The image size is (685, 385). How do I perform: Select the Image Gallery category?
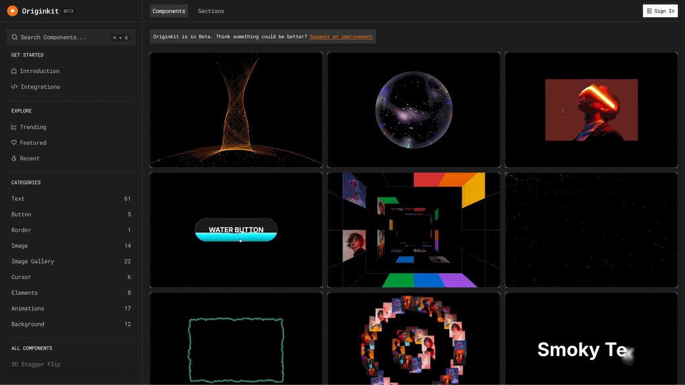pyautogui.click(x=70, y=261)
